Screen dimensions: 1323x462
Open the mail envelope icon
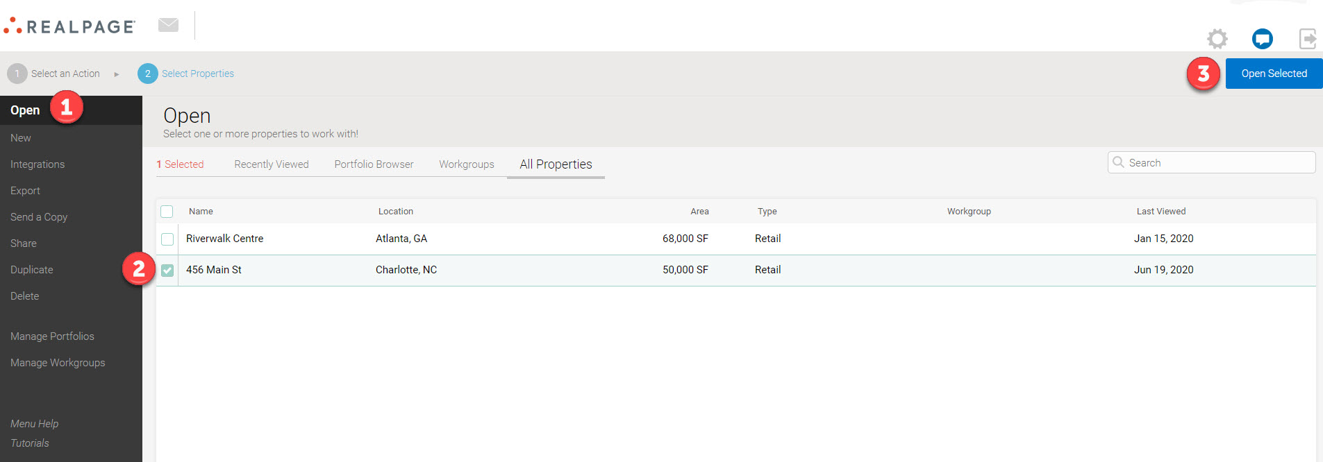coord(168,25)
